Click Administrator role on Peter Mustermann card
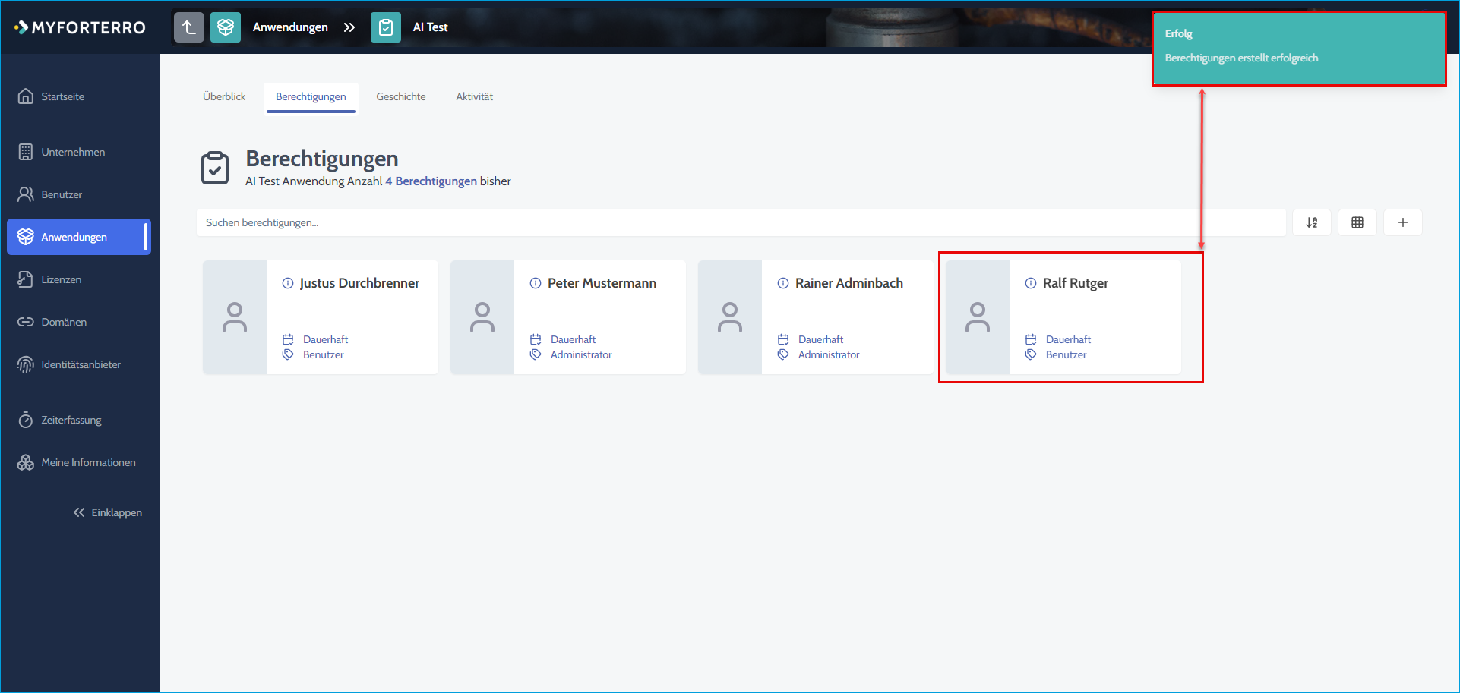The width and height of the screenshot is (1460, 693). [x=581, y=354]
